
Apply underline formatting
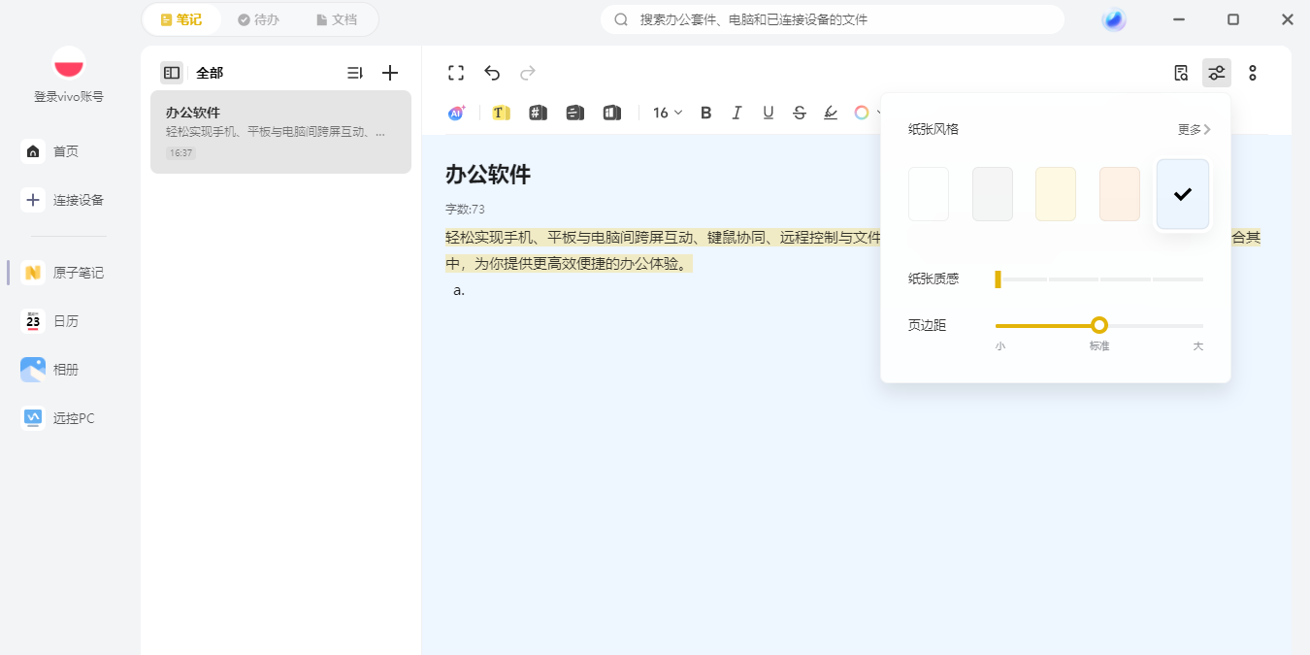point(769,113)
